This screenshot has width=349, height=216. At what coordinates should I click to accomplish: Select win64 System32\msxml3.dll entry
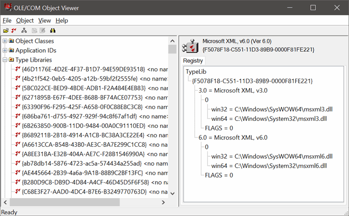click(269, 118)
